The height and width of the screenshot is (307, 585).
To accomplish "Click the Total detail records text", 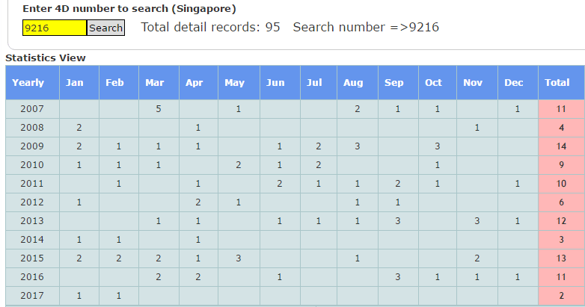I will pos(210,28).
